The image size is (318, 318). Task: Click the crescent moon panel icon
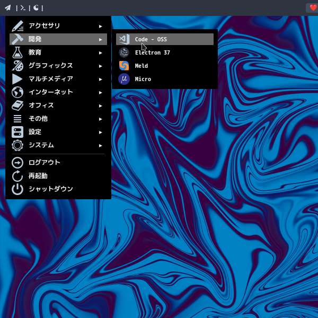(36, 7)
